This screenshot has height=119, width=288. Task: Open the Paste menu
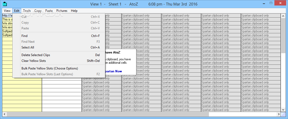pyautogui.click(x=49, y=11)
